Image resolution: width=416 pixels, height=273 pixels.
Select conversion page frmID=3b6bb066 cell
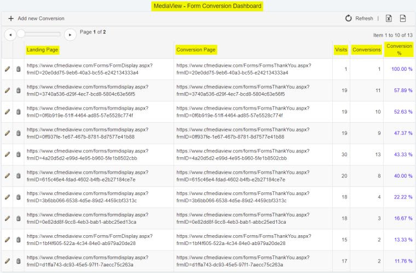(253, 197)
